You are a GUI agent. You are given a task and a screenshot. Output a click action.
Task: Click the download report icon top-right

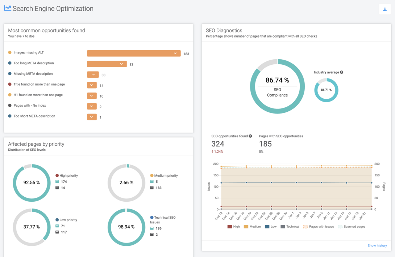pyautogui.click(x=384, y=9)
